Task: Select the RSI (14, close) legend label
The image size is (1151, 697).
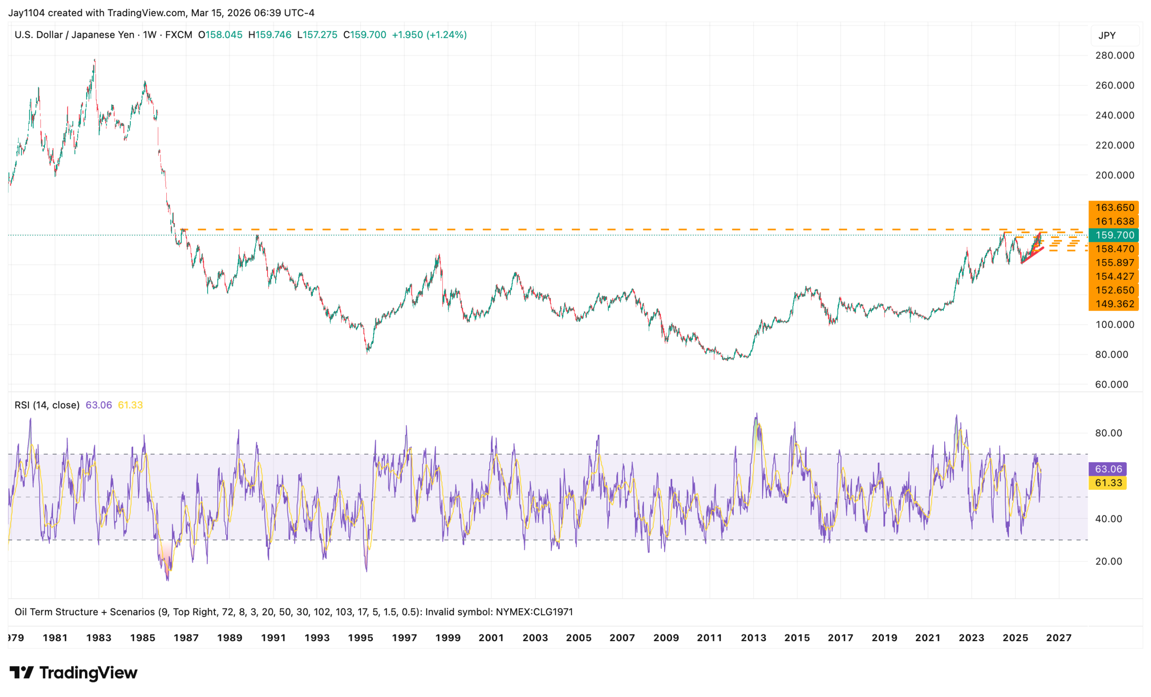Action: point(47,405)
